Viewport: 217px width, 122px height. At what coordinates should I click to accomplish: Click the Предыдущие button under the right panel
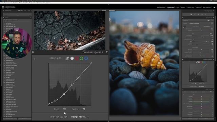click(x=190, y=119)
